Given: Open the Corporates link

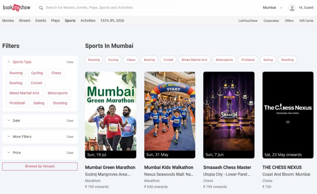Looking at the screenshot, I should tap(271, 21).
